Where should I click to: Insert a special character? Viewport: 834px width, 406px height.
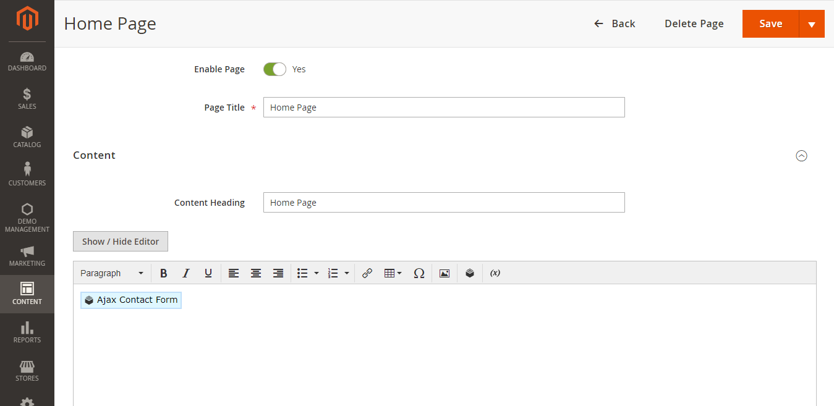419,273
